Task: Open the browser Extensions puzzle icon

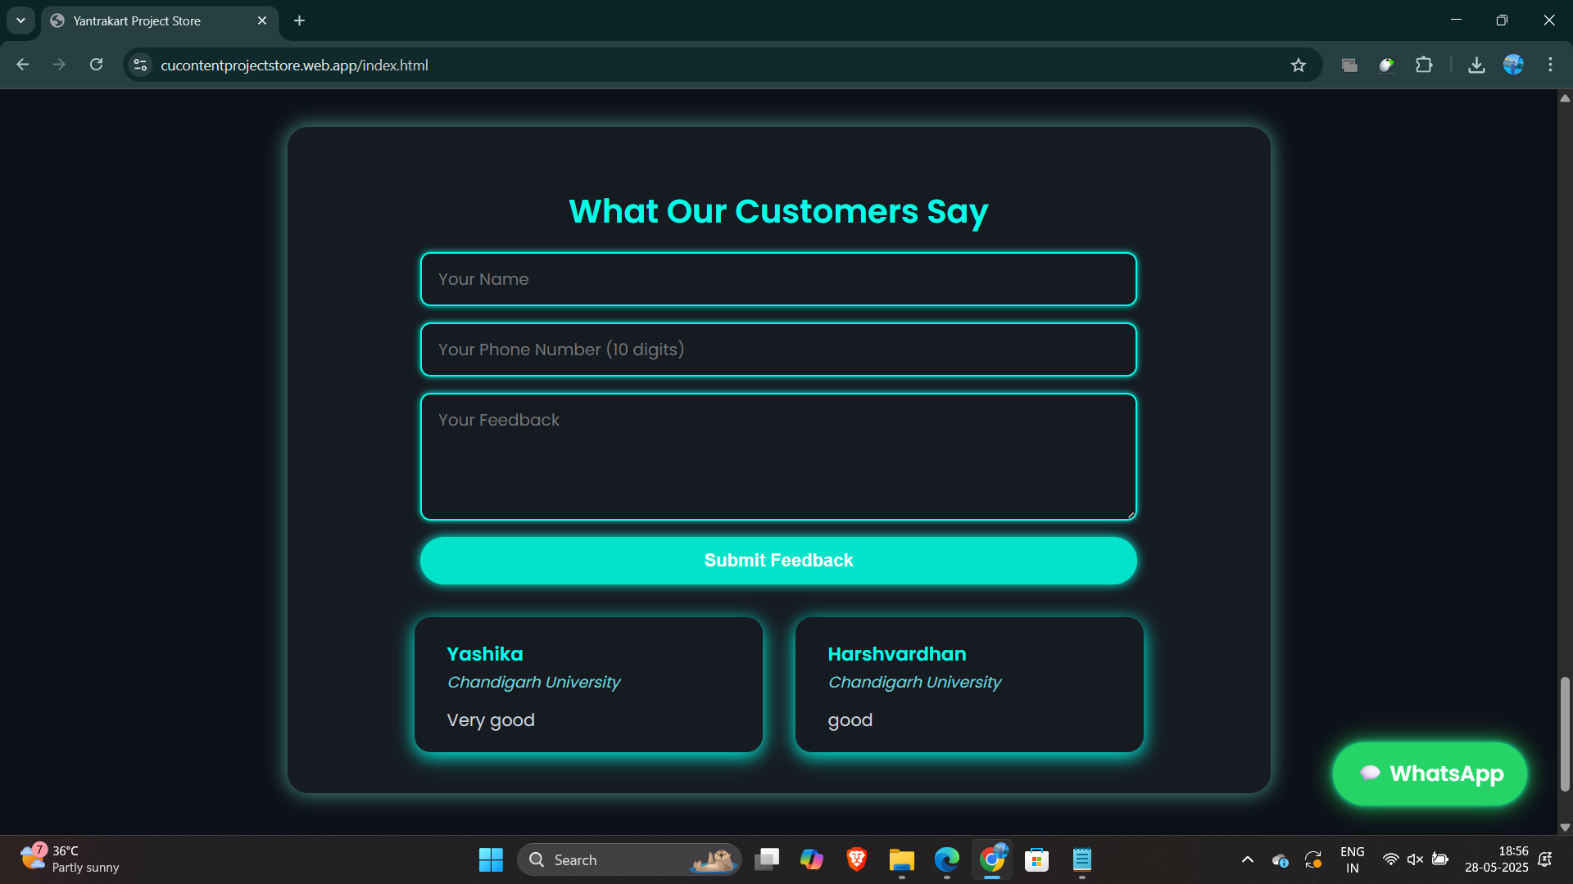Action: click(1424, 65)
